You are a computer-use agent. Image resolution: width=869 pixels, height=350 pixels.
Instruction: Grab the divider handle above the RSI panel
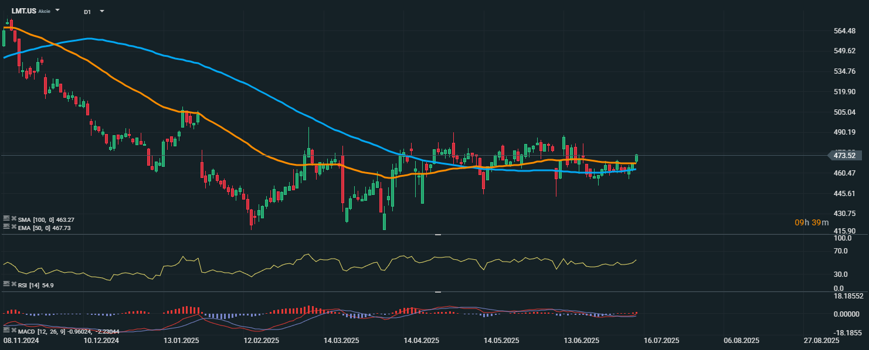click(437, 235)
